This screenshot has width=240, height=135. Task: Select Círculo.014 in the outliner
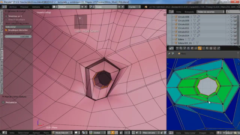click(x=183, y=36)
